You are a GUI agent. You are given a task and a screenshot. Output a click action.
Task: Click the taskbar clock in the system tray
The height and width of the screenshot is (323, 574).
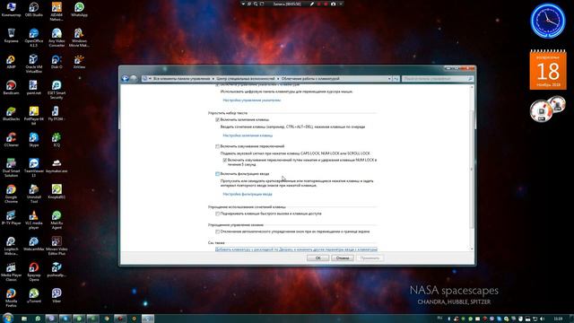[x=558, y=319]
